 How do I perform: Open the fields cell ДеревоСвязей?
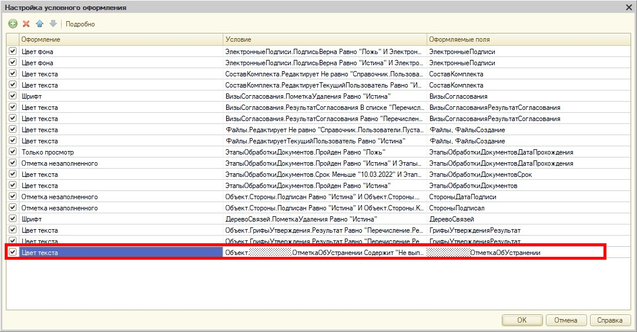pos(528,219)
